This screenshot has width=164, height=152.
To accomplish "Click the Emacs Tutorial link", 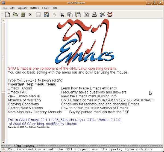I will [20, 88].
